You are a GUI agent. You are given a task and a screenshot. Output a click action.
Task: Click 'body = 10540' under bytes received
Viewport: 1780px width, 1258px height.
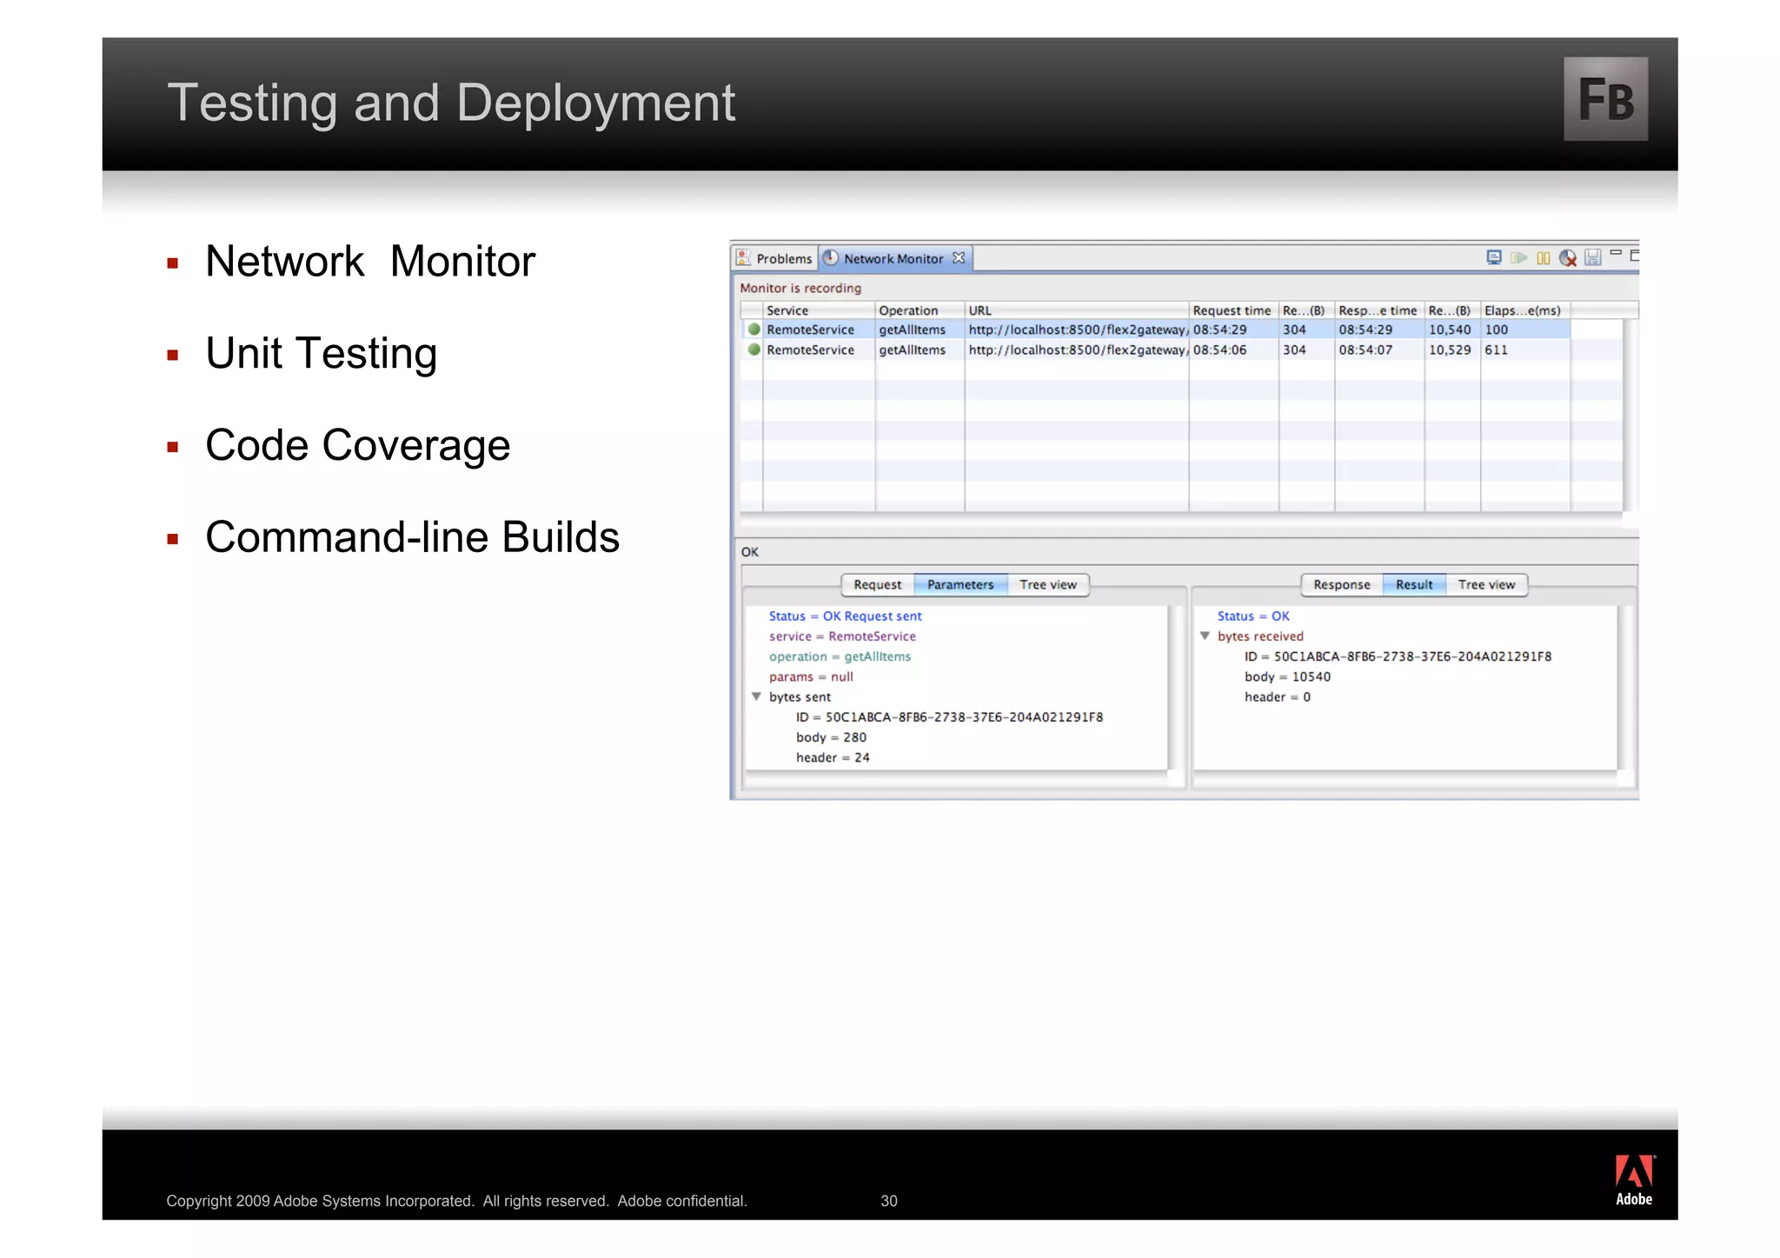(x=1287, y=676)
